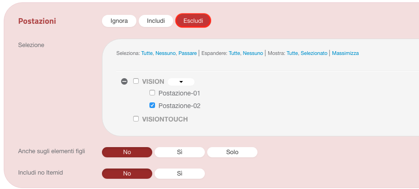Click the Massimizza link

pyautogui.click(x=345, y=53)
